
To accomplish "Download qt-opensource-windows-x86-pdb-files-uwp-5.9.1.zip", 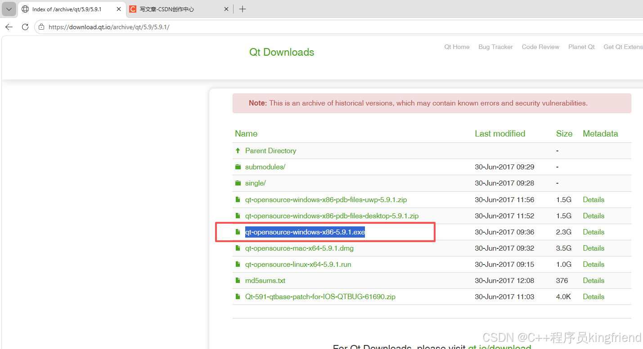I will point(326,199).
